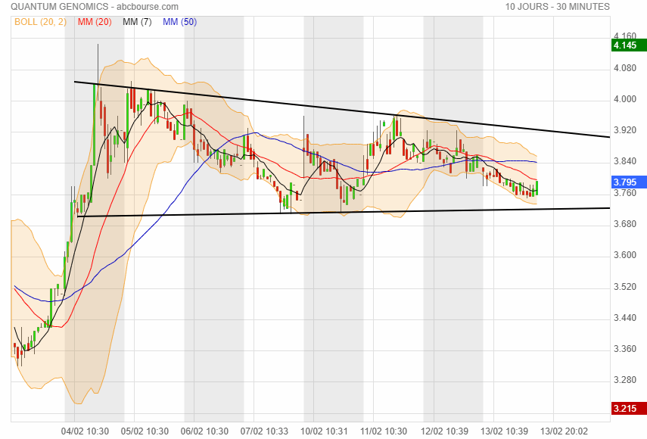The height and width of the screenshot is (439, 647).
Task: Click the 13/02 10:39 date label
Action: 504,431
